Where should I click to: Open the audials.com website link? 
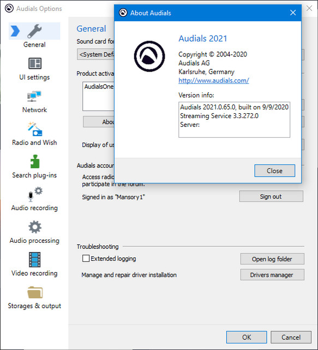[x=214, y=80]
